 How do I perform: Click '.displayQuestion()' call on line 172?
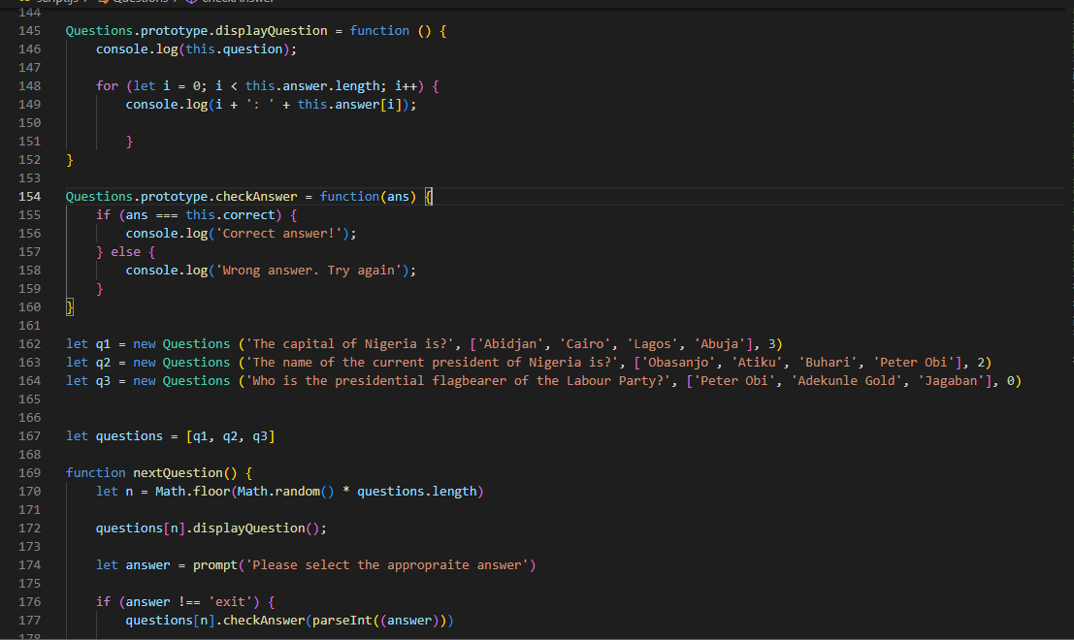pos(253,528)
